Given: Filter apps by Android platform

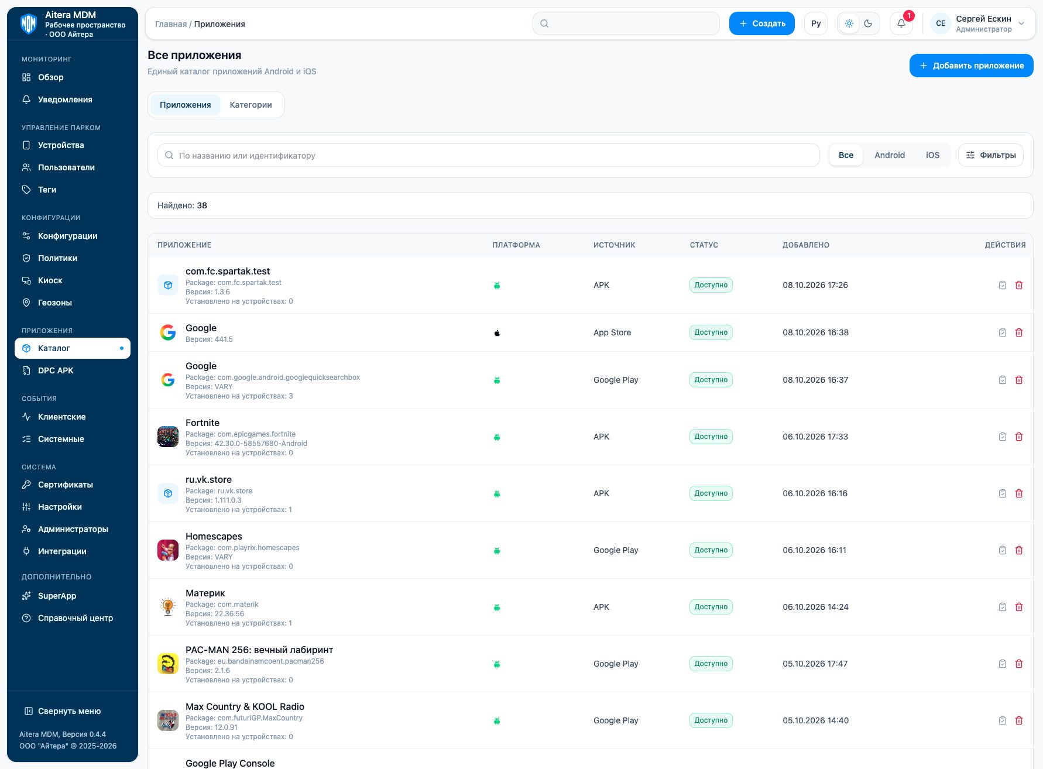Looking at the screenshot, I should point(890,155).
